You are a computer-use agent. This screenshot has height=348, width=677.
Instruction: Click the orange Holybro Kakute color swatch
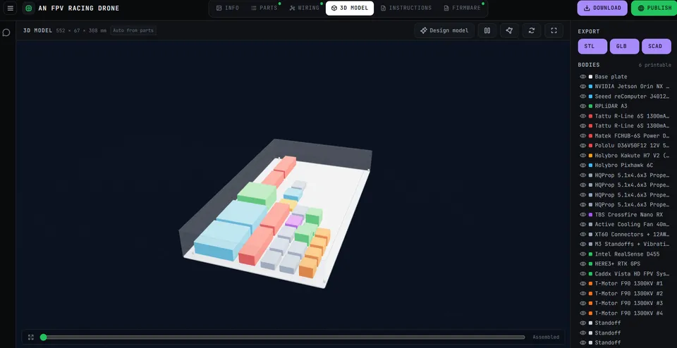coord(591,155)
